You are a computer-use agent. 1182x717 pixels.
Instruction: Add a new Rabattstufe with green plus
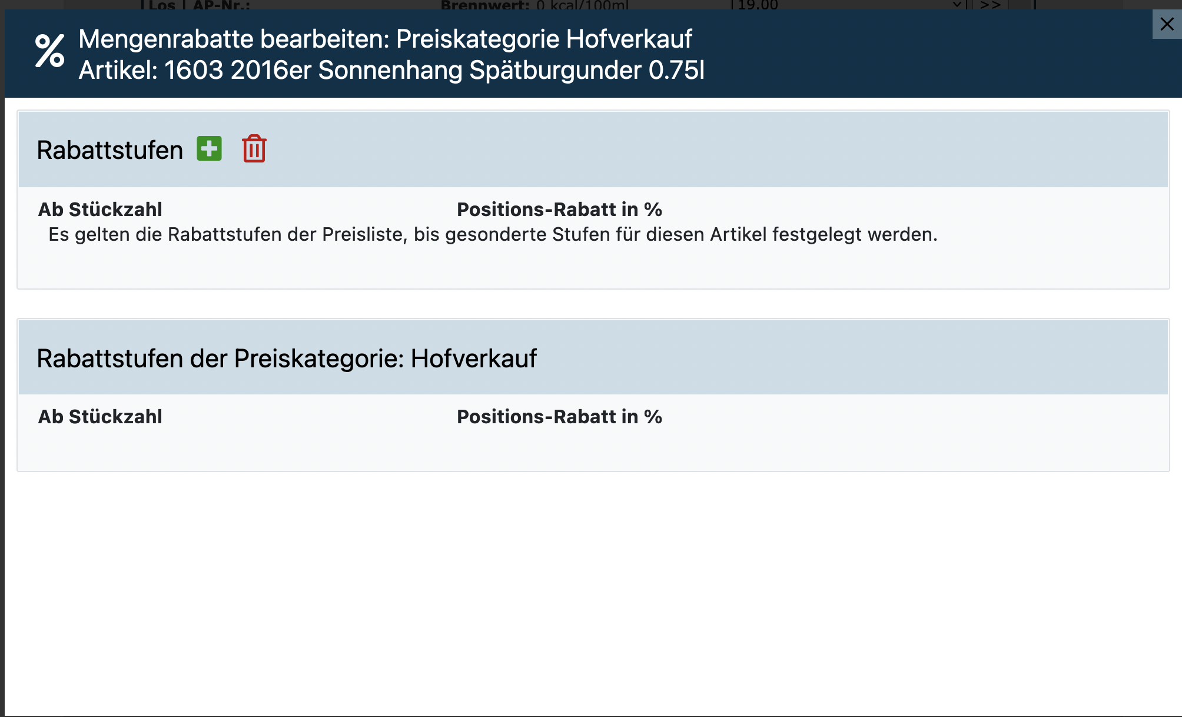(x=209, y=148)
